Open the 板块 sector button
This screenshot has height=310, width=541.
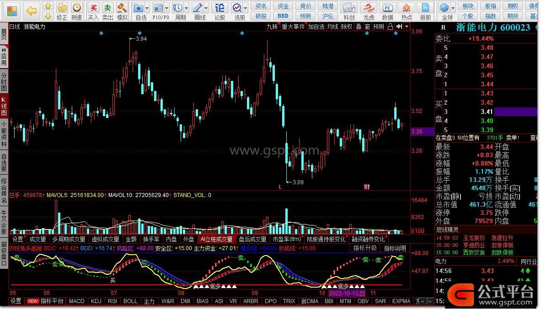tap(468, 6)
